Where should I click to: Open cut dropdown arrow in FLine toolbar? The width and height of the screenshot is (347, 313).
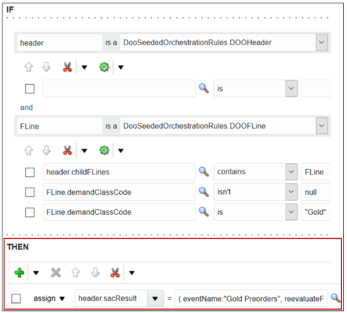pyautogui.click(x=85, y=151)
